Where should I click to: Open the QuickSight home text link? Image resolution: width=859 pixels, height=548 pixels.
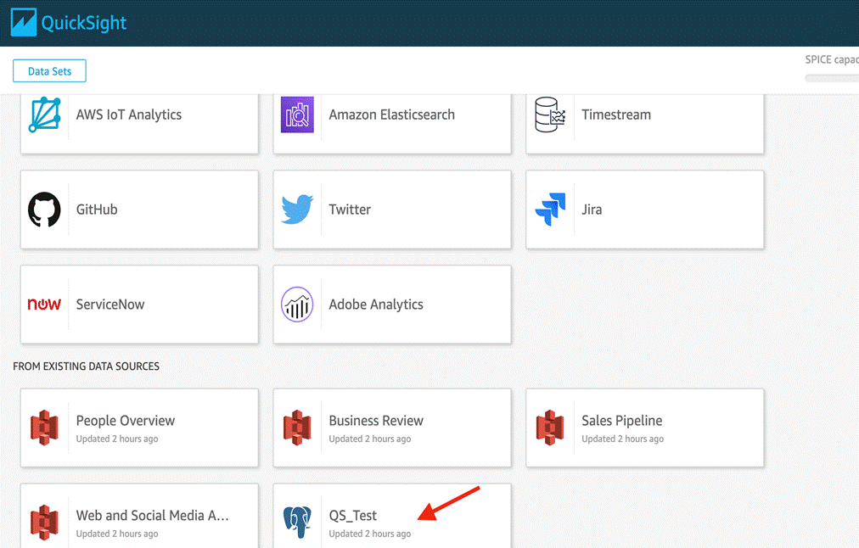(x=84, y=23)
